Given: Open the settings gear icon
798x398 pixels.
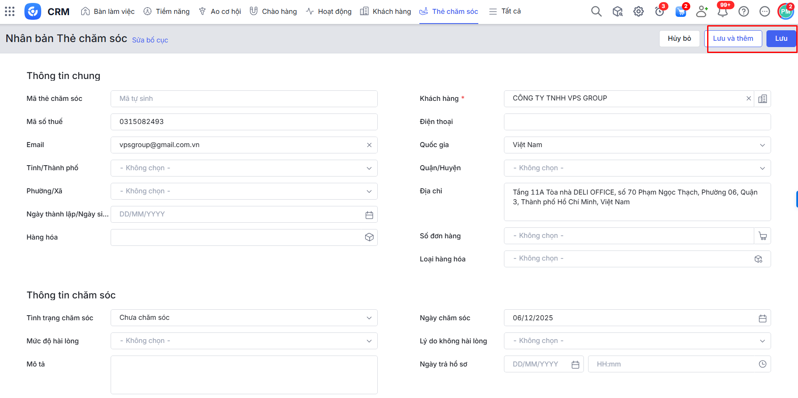Looking at the screenshot, I should tap(638, 11).
